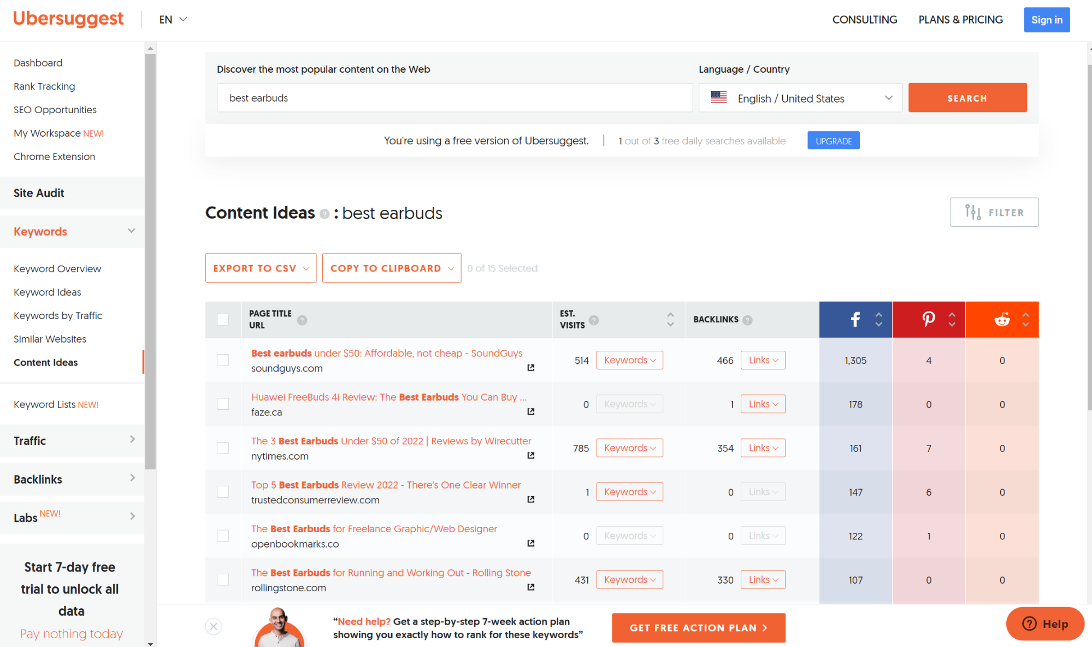
Task: Open the Language / Country dropdown
Action: 800,98
